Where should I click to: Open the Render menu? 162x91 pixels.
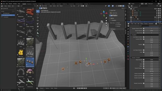10,4
